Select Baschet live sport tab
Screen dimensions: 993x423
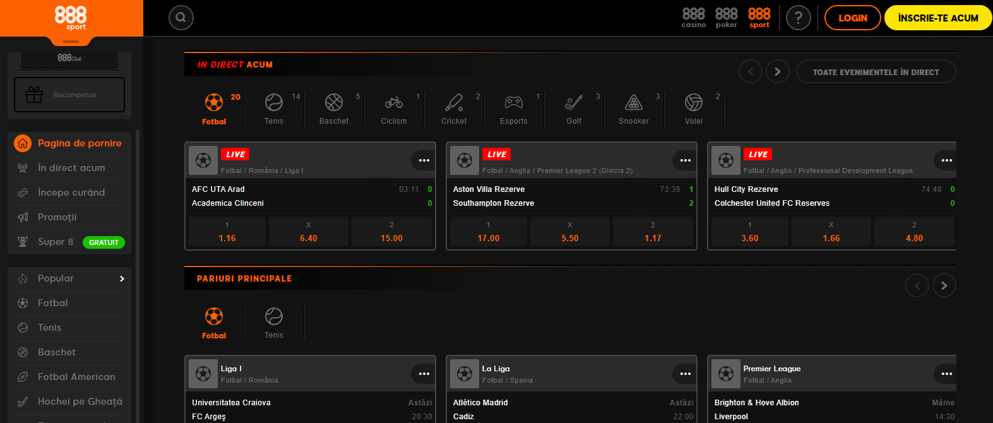[334, 109]
